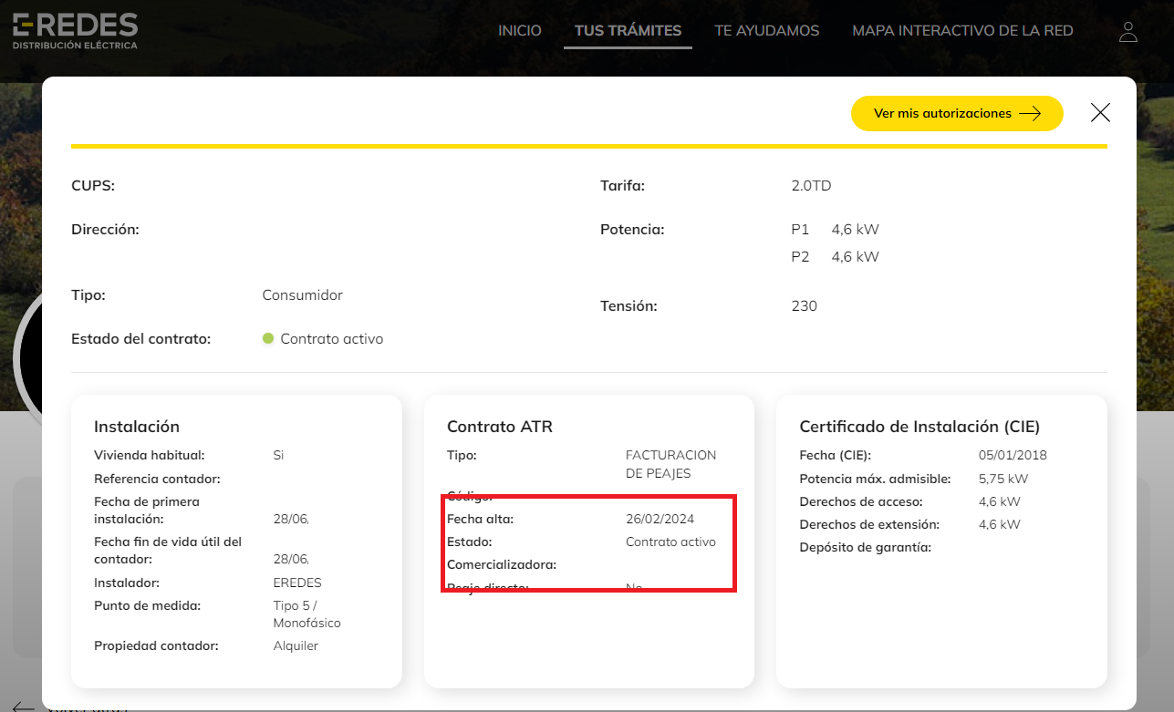Click the Depósito de garantía label
1174x712 pixels.
[x=865, y=547]
